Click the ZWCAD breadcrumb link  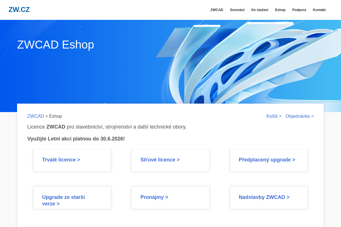click(36, 116)
